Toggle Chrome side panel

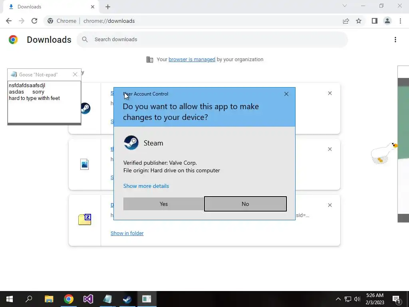(x=375, y=21)
